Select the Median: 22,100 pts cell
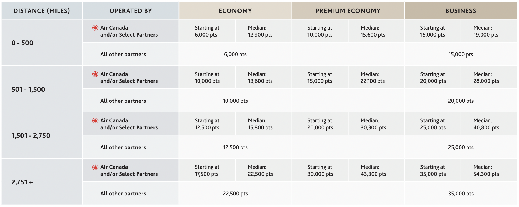The image size is (519, 207). click(x=373, y=77)
